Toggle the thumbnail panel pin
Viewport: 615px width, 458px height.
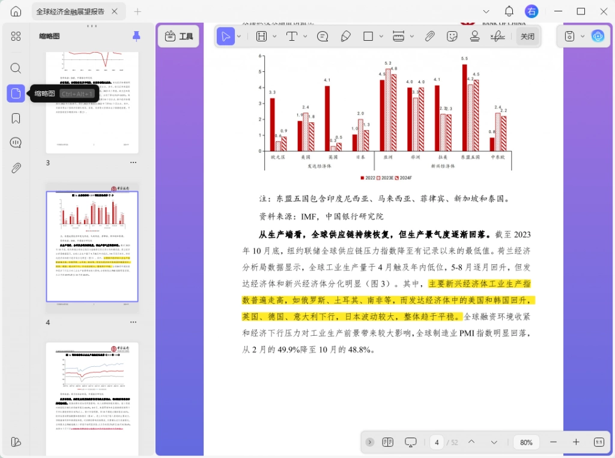pos(136,36)
